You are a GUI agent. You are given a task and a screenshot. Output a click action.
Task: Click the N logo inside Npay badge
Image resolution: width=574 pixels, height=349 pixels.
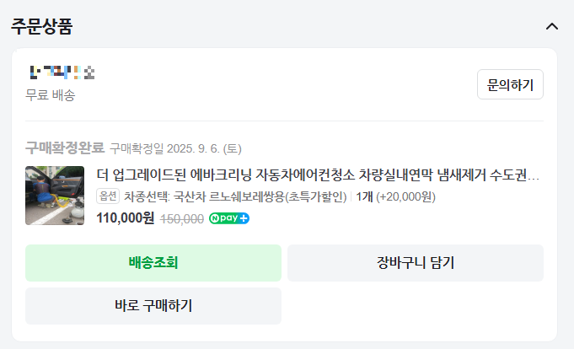pos(215,218)
